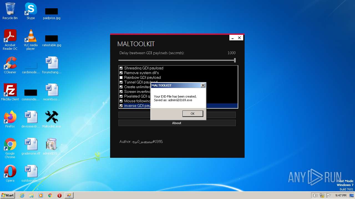
Task: Select forumchang Word document icon
Action: click(x=52, y=65)
